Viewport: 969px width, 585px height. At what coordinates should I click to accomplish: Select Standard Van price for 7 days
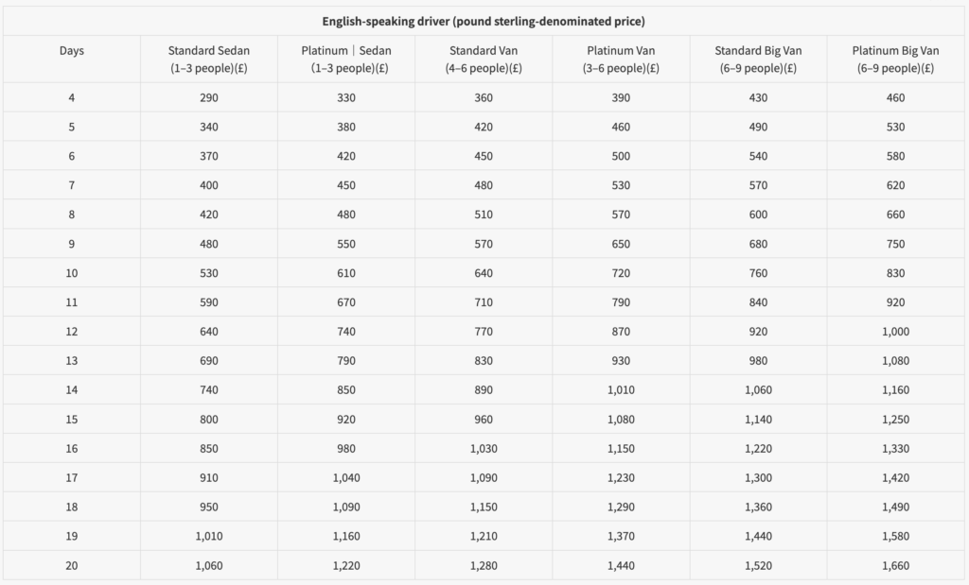tap(484, 185)
